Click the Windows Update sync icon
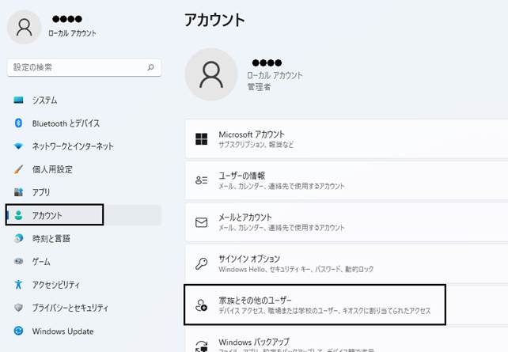This screenshot has height=352, width=508. tap(18, 331)
